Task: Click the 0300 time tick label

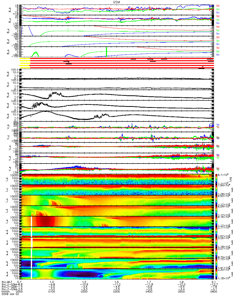Action: tap(117, 292)
